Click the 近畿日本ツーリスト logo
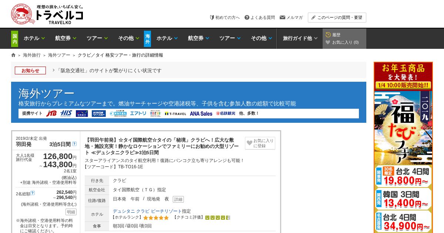This screenshot has width=444, height=233. [99, 114]
